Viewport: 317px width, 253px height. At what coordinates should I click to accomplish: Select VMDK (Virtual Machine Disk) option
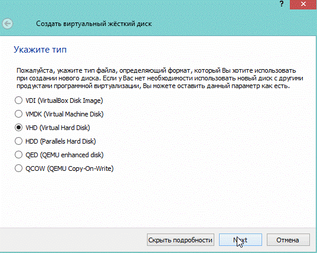tap(59, 114)
